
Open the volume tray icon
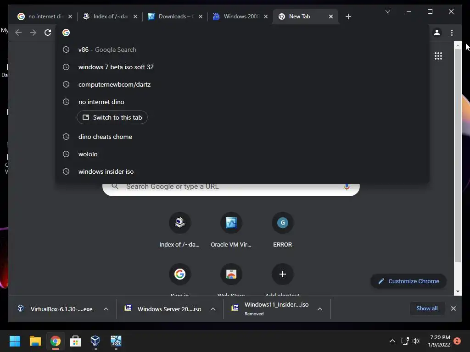point(416,341)
